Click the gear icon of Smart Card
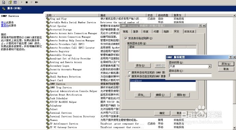 (48, 80)
